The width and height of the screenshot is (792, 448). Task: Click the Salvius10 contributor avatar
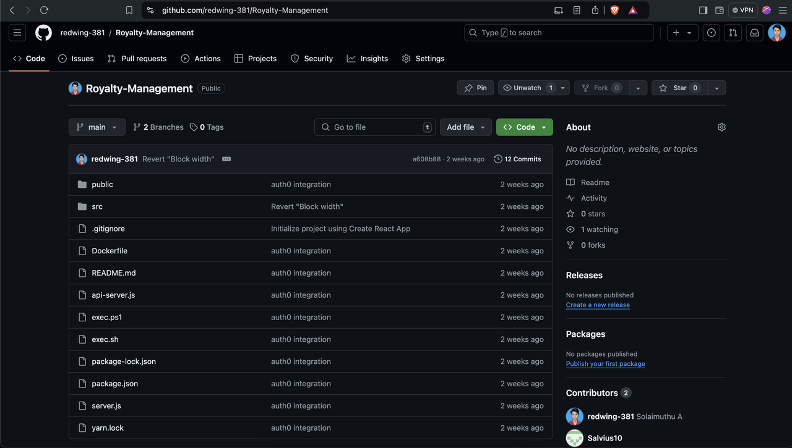(575, 437)
